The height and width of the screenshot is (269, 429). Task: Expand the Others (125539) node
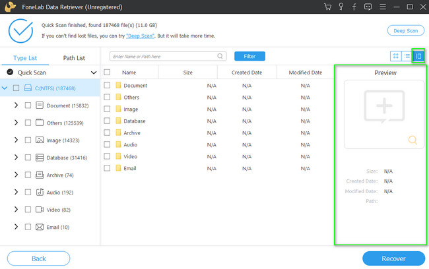click(x=16, y=123)
